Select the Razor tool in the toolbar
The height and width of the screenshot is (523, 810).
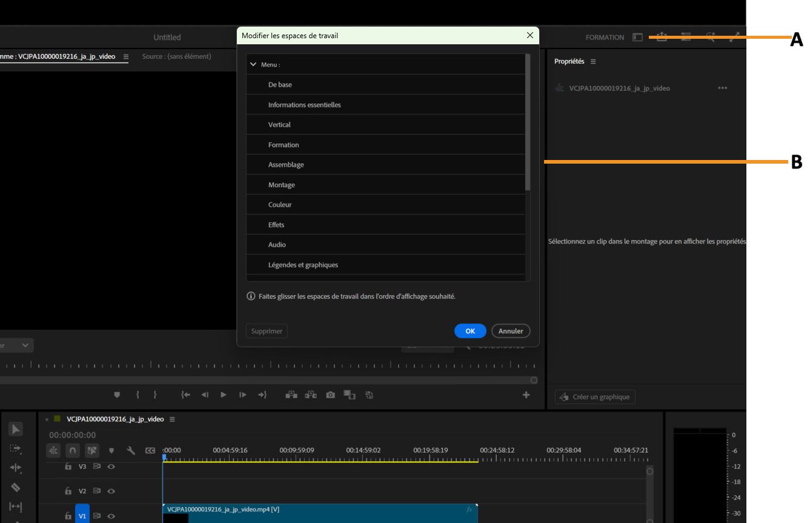pos(16,487)
